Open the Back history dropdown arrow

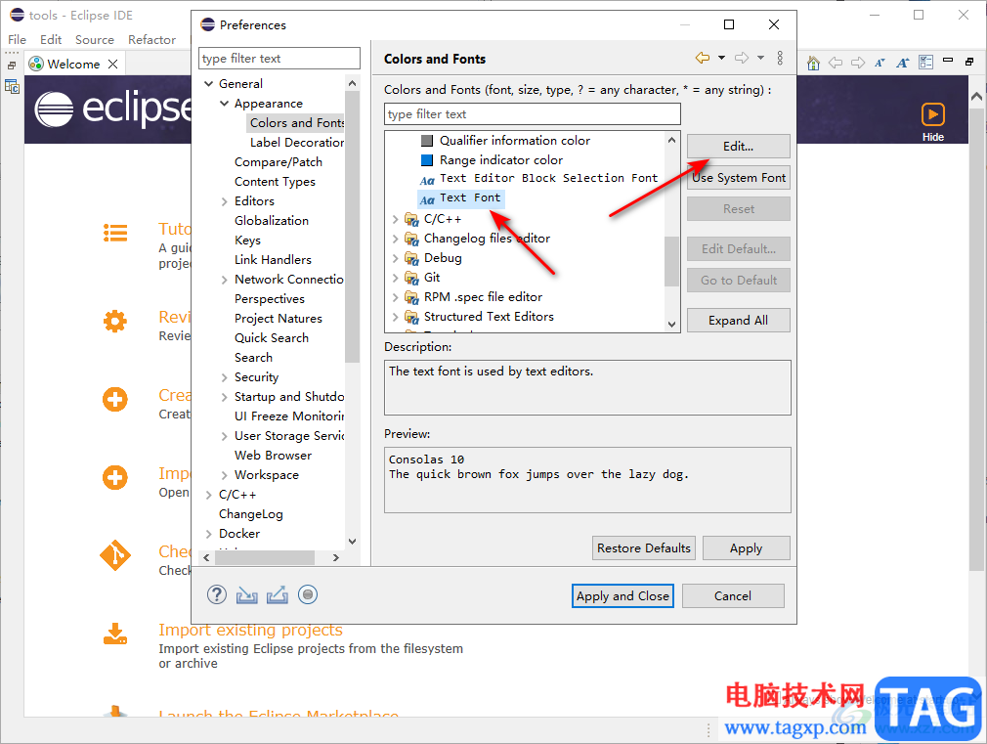722,58
